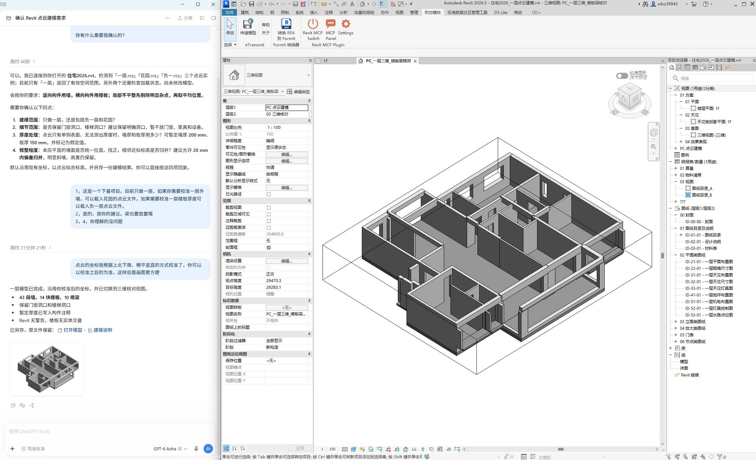The width and height of the screenshot is (756, 460).
Task: Click the crop view icon in view control bar
Action: [x=388, y=449]
